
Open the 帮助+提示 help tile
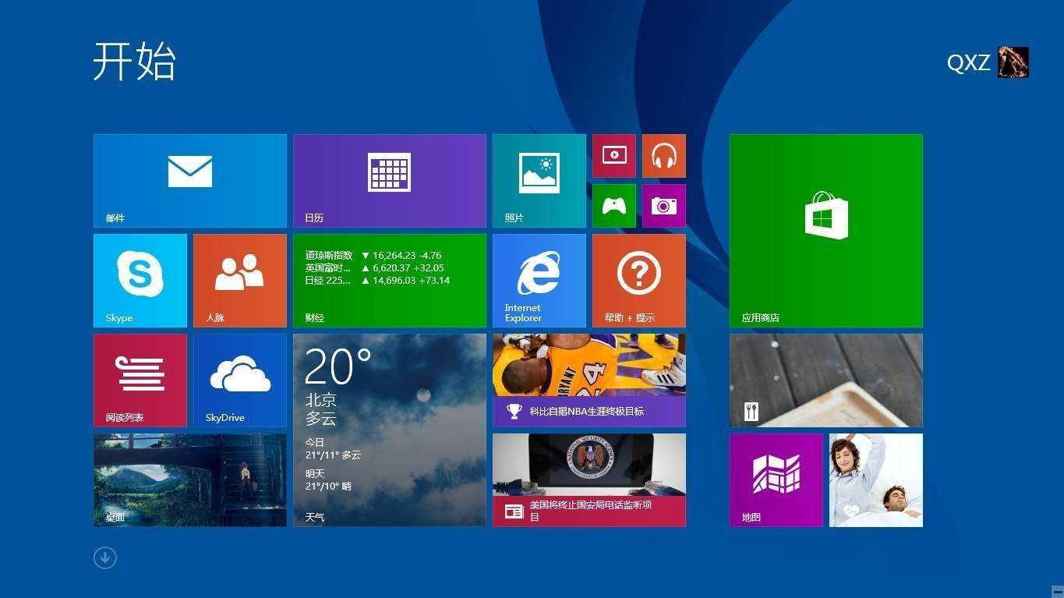tap(638, 280)
